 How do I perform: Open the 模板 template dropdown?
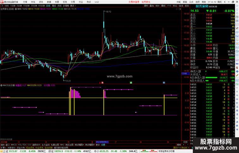[x=179, y=145]
